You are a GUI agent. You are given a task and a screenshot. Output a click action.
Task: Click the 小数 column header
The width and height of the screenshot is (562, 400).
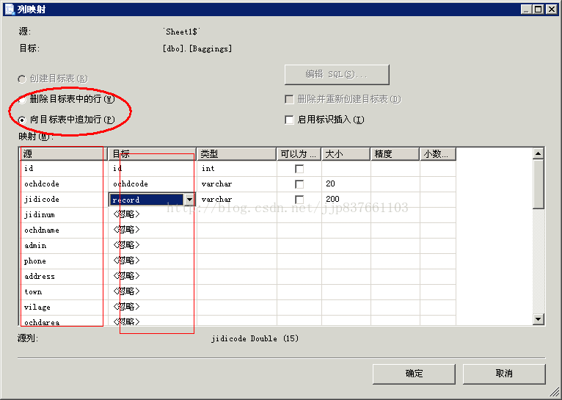click(x=438, y=154)
